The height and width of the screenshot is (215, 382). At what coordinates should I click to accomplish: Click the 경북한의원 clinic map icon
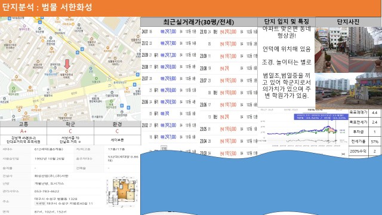55,67
